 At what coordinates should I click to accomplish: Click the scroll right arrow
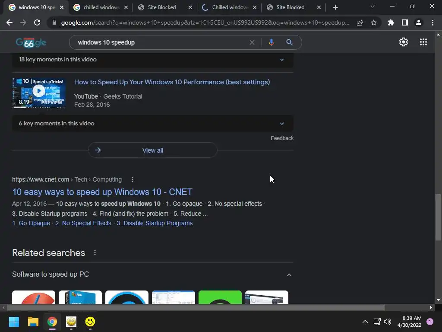pos(431,307)
